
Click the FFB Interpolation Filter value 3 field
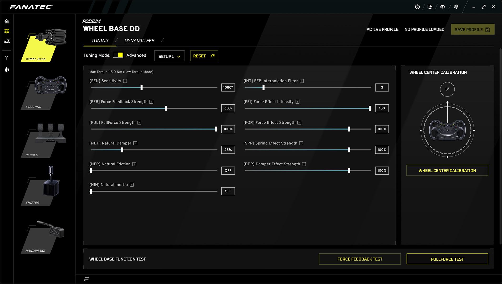click(382, 88)
